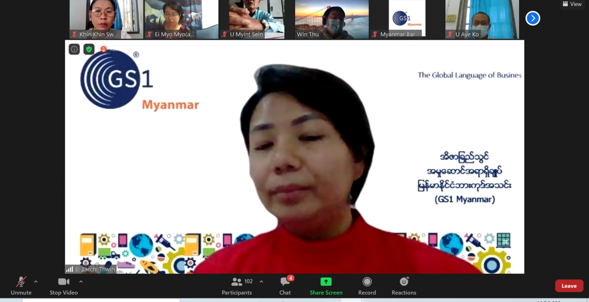This screenshot has width=589, height=302.
Task: Click muted mic icon on U Myint Sein
Action: (x=225, y=34)
